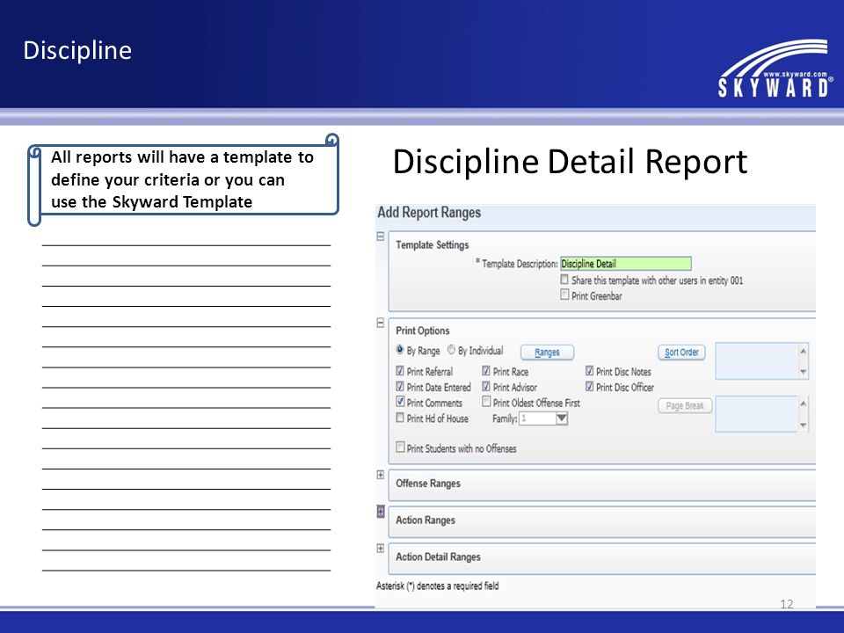The height and width of the screenshot is (633, 844).
Task: Click the Ranges button
Action: coord(547,352)
